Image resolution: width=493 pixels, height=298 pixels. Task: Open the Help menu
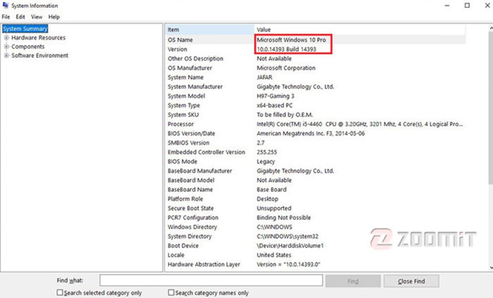pyautogui.click(x=54, y=17)
